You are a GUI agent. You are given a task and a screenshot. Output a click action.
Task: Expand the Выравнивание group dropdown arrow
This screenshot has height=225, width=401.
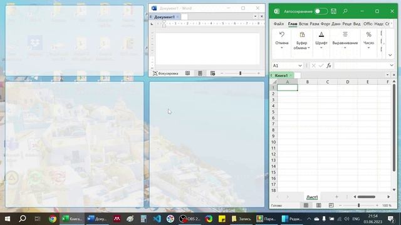tap(345, 47)
